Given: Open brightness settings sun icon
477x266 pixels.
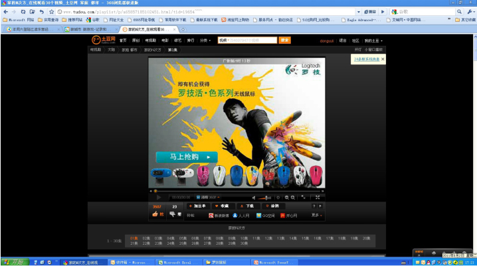Looking at the screenshot, I should (x=278, y=198).
